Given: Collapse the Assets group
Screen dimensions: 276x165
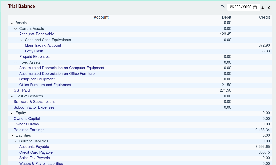Looking at the screenshot, I should (x=12, y=23).
